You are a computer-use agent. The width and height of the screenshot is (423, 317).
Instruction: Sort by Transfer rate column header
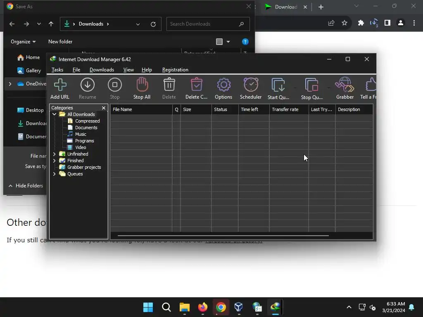click(289, 109)
